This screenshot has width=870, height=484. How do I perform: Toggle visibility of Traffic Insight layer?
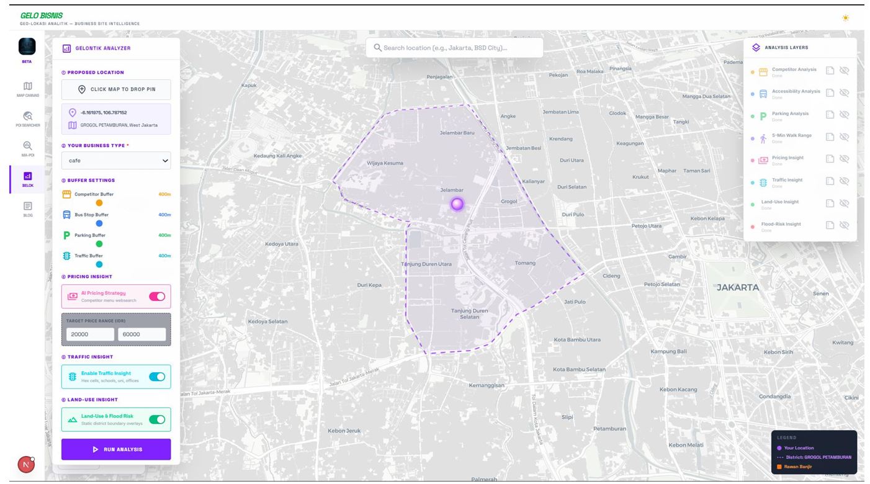[844, 181]
